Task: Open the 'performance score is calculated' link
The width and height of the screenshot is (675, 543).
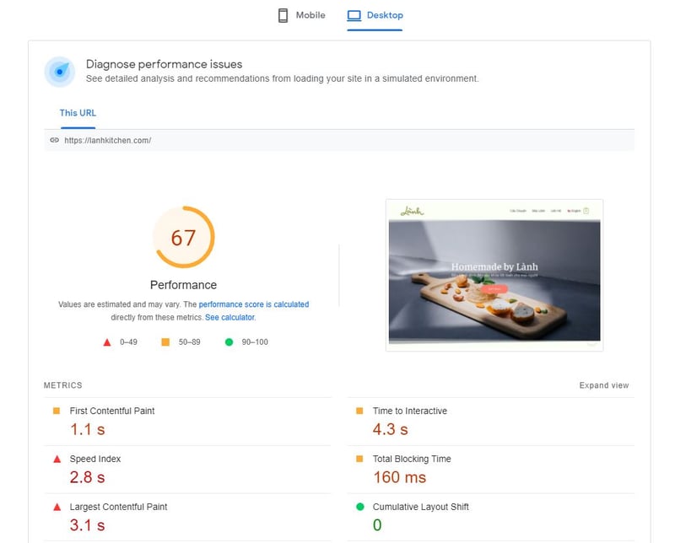Action: click(x=253, y=304)
